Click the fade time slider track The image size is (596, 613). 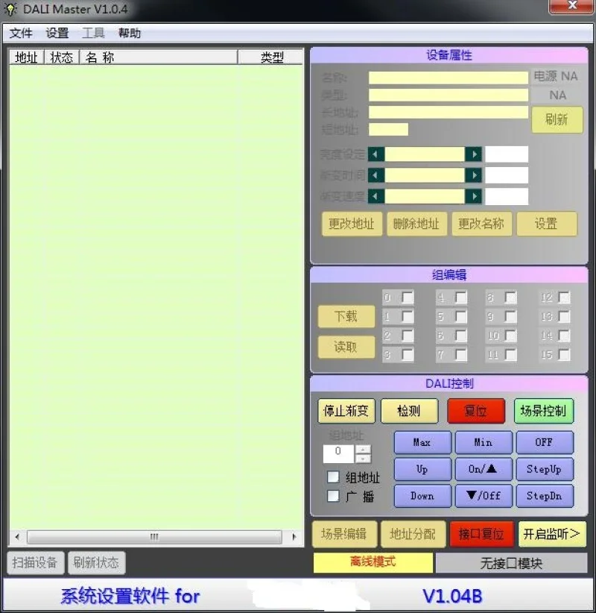coord(425,175)
